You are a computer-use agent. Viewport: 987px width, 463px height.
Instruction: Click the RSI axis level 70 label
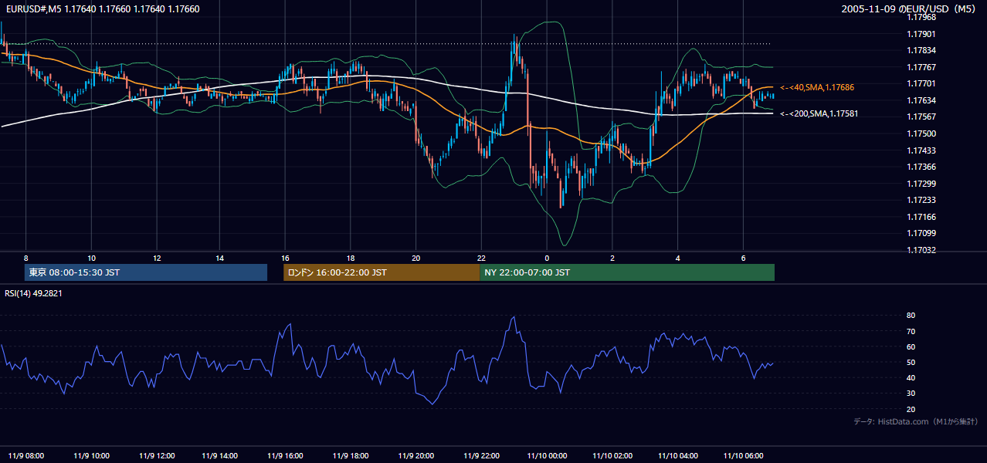tap(911, 331)
